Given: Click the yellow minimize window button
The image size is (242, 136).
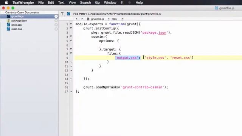Looking at the screenshot, I should click(8, 8).
